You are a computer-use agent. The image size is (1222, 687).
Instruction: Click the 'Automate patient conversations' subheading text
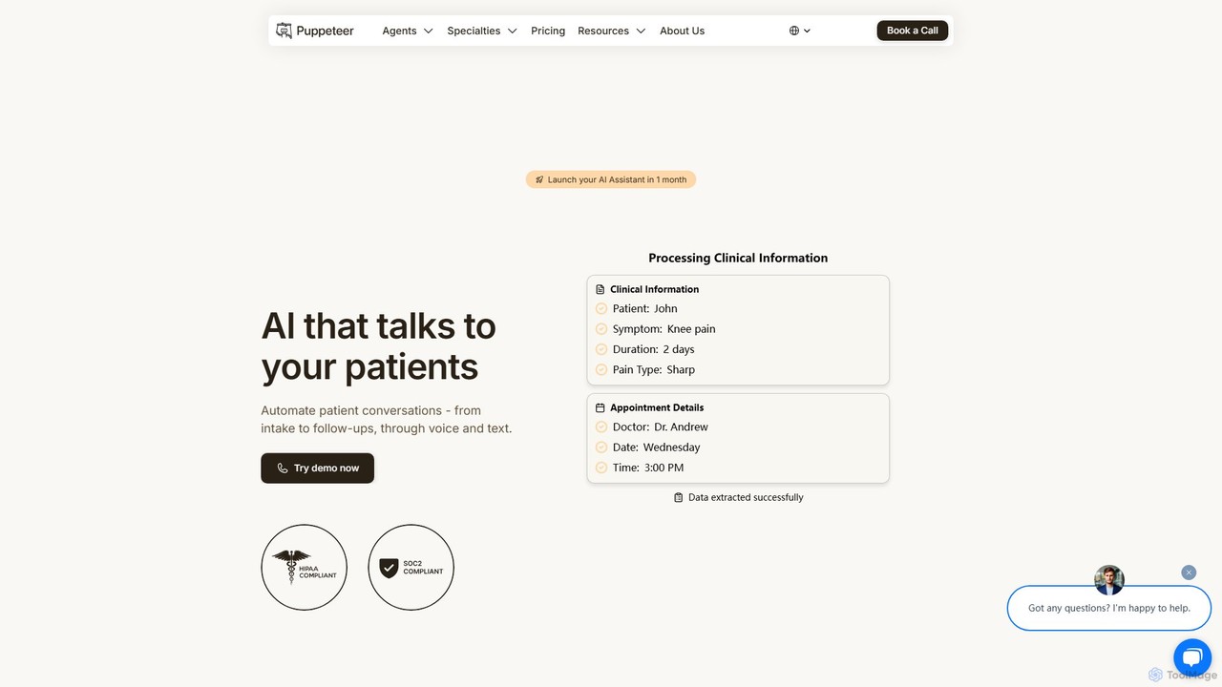click(x=387, y=419)
